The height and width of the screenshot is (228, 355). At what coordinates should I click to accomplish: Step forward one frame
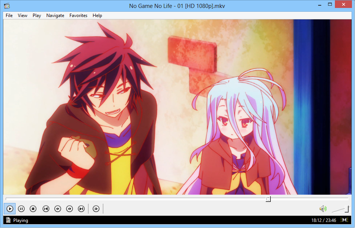pyautogui.click(x=96, y=209)
